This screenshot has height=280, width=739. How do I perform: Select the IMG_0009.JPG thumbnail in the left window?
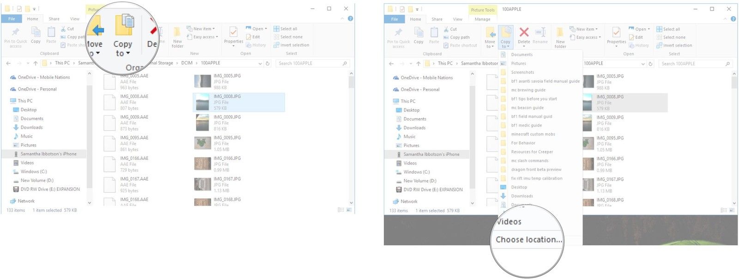coord(203,123)
